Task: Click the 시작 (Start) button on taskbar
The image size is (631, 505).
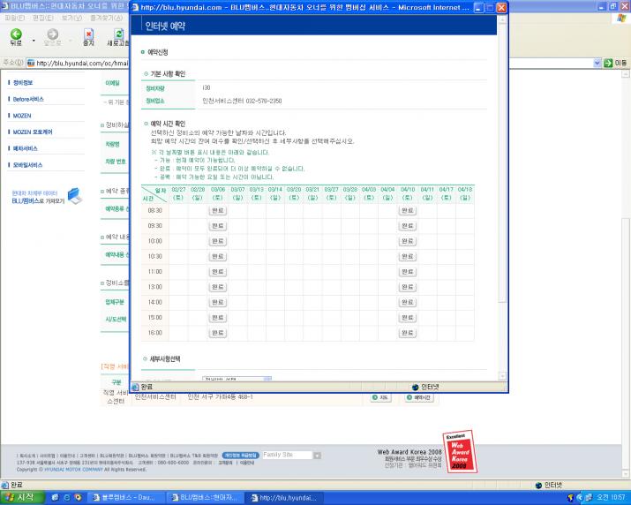Action: (x=22, y=498)
